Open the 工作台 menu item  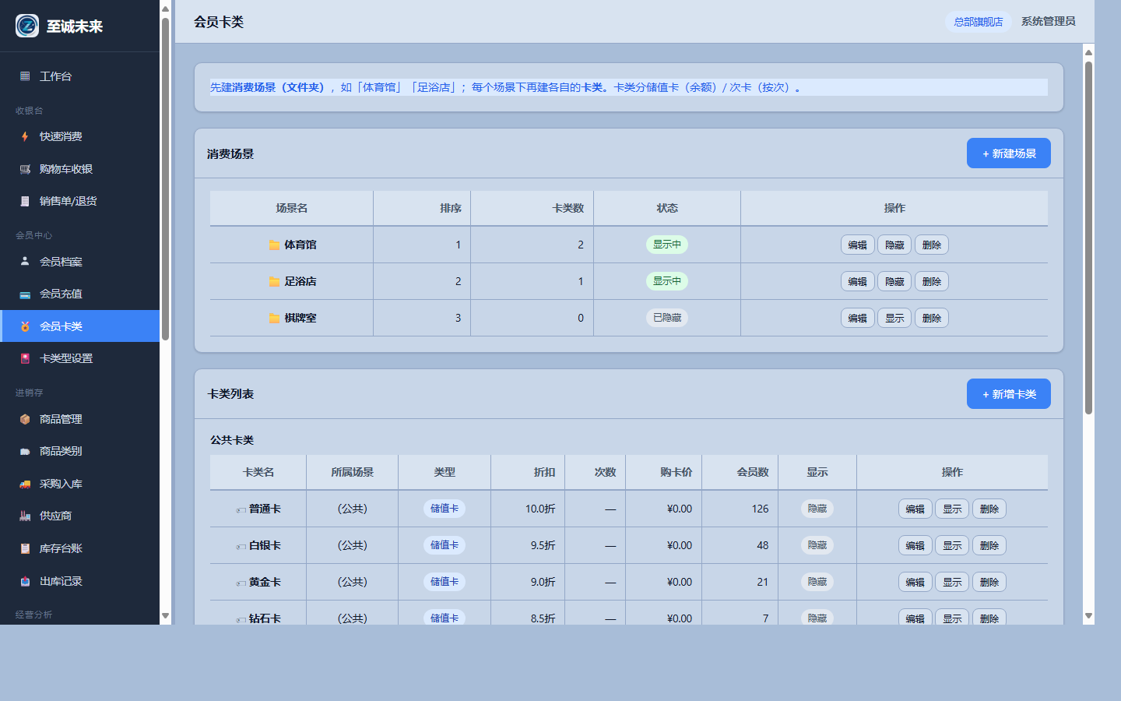[79, 76]
